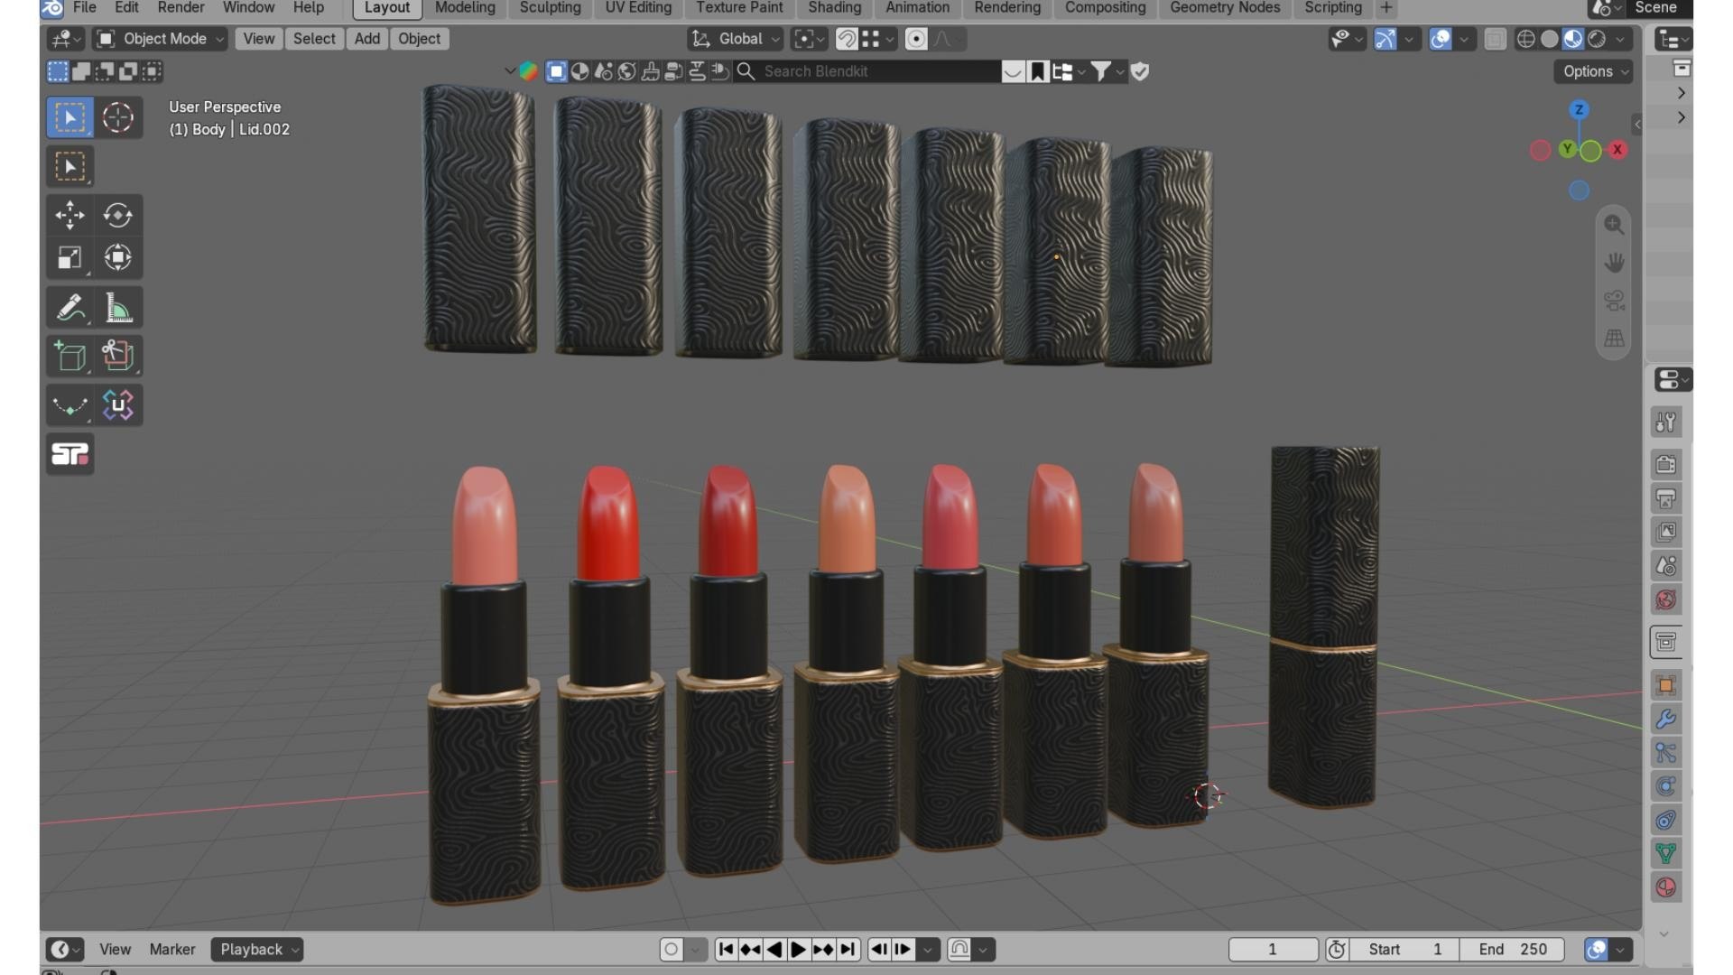Activate the Move tool
Screen dimensions: 1733x975
[70, 215]
